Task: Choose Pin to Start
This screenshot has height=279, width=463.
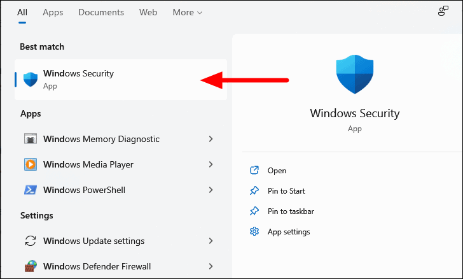Action: coord(286,191)
